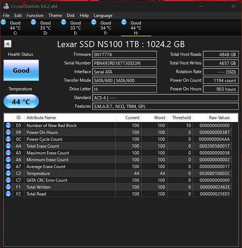Image resolution: width=242 pixels, height=248 pixels.
Task: Open the Language menu
Action: 103,15
